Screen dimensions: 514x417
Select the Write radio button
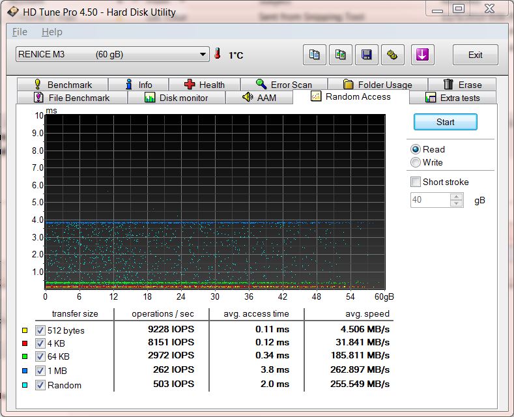[x=416, y=162]
